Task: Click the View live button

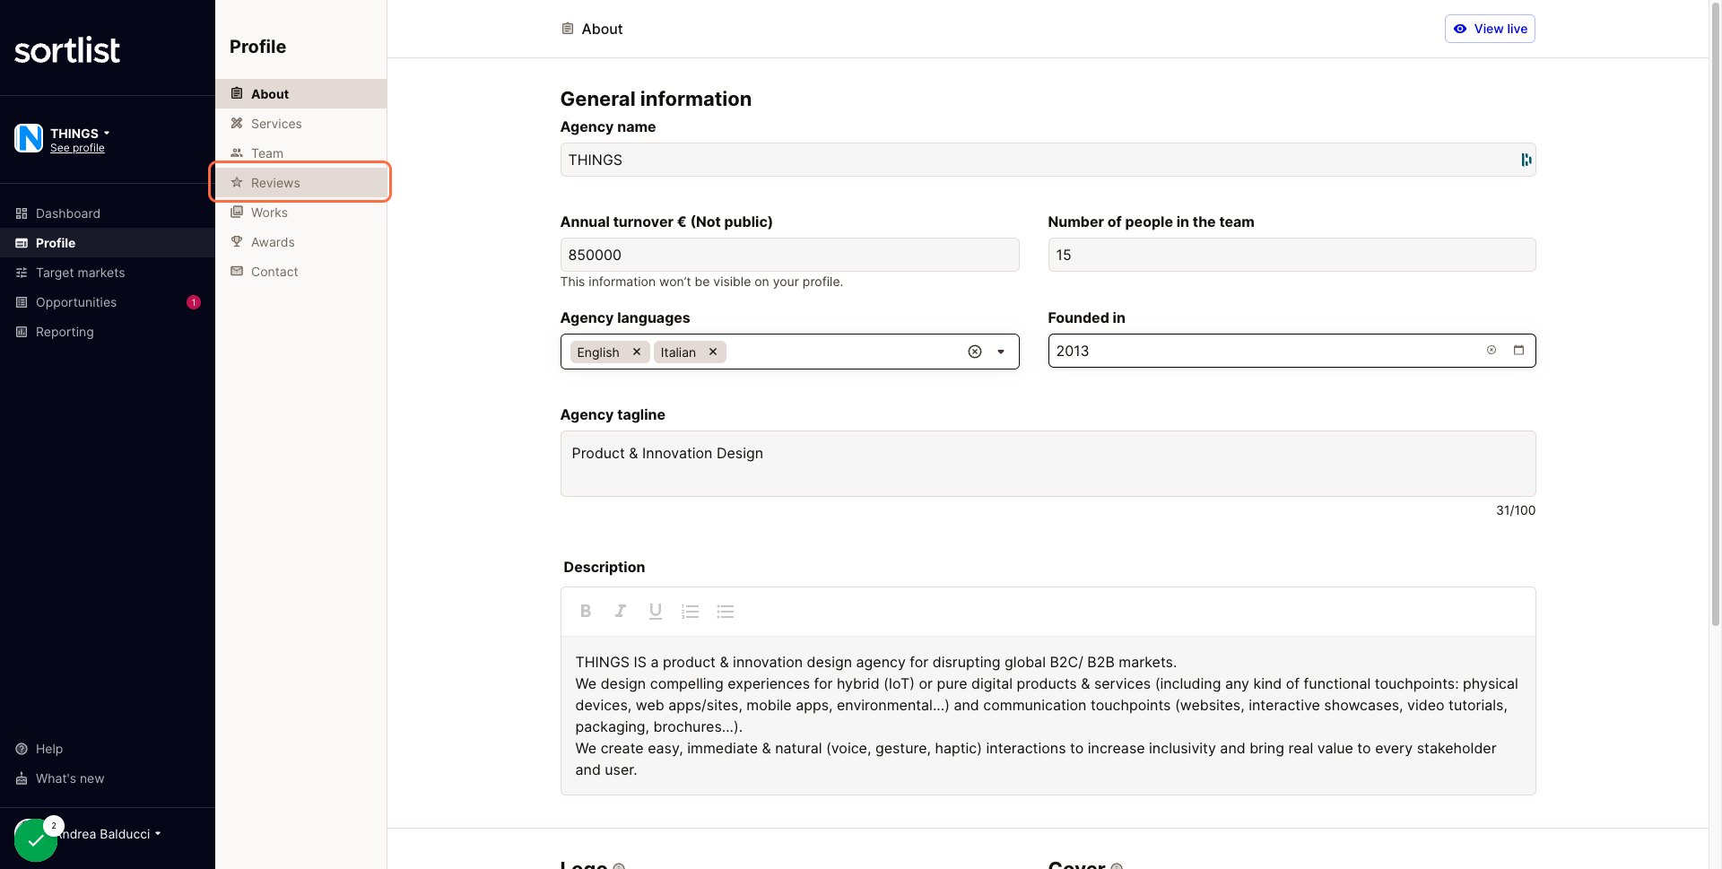Action: (x=1490, y=29)
